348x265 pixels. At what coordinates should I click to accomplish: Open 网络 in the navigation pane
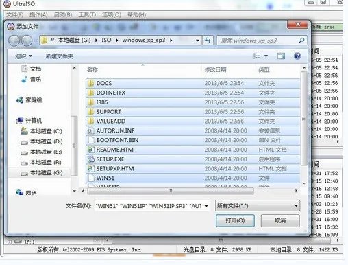tap(27, 193)
